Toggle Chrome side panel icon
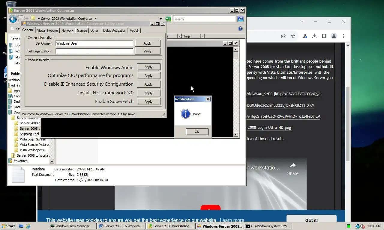The height and width of the screenshot is (230, 384). pyautogui.click(x=324, y=36)
